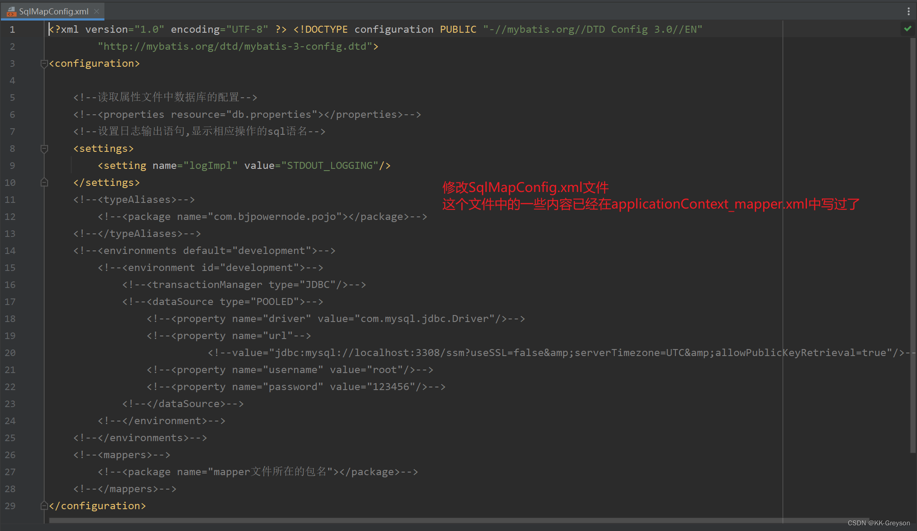Click the 读取属性文件中数据库的配置 comment
The image size is (917, 531).
[x=165, y=97]
